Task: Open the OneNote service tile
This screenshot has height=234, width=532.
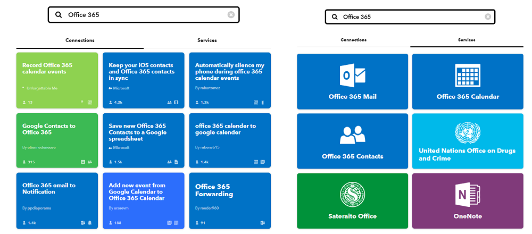Action: tap(468, 201)
